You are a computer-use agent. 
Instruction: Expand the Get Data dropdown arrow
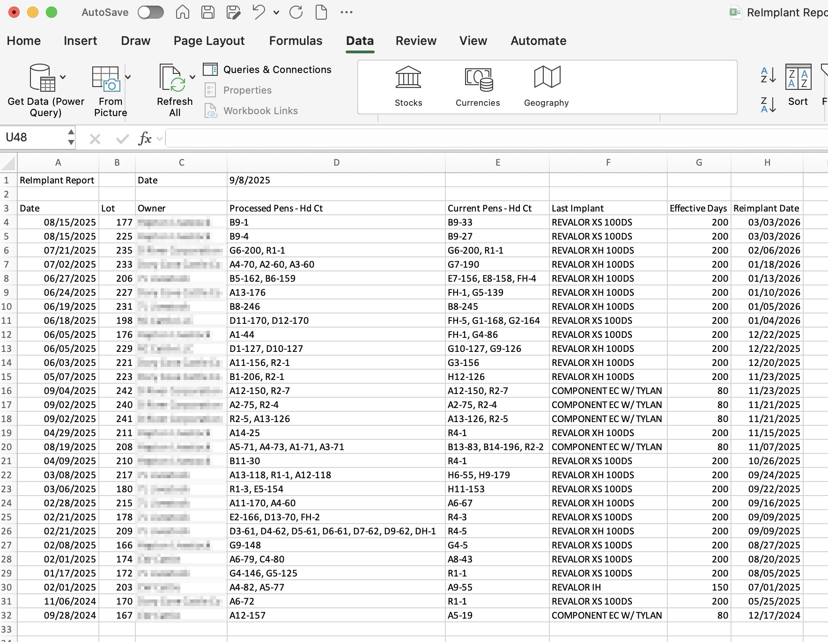63,77
